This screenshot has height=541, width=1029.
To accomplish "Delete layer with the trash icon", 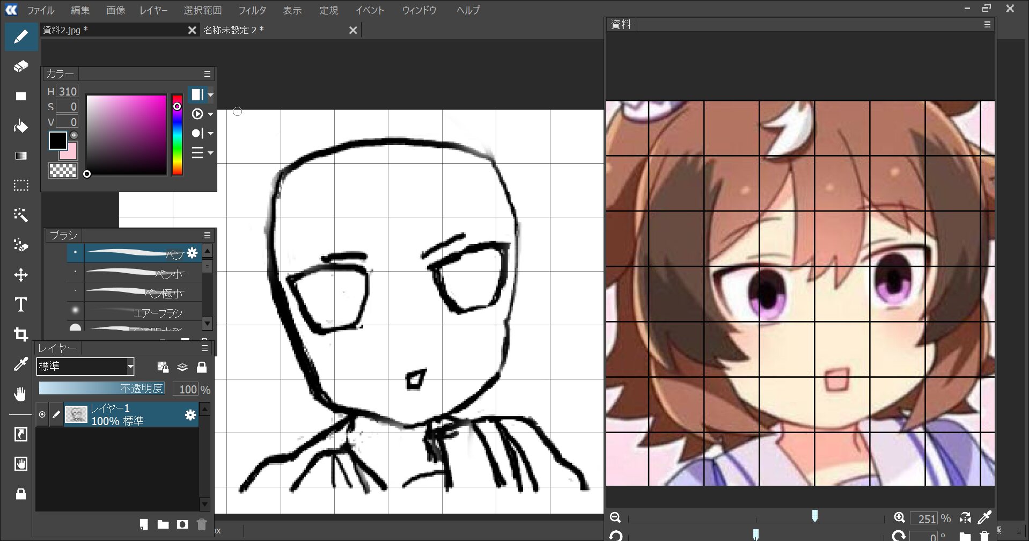I will point(202,524).
